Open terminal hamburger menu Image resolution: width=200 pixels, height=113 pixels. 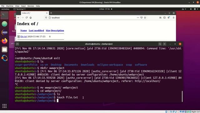pos(164,44)
